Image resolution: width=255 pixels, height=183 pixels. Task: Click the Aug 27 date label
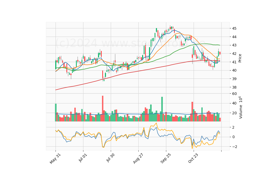138,159
